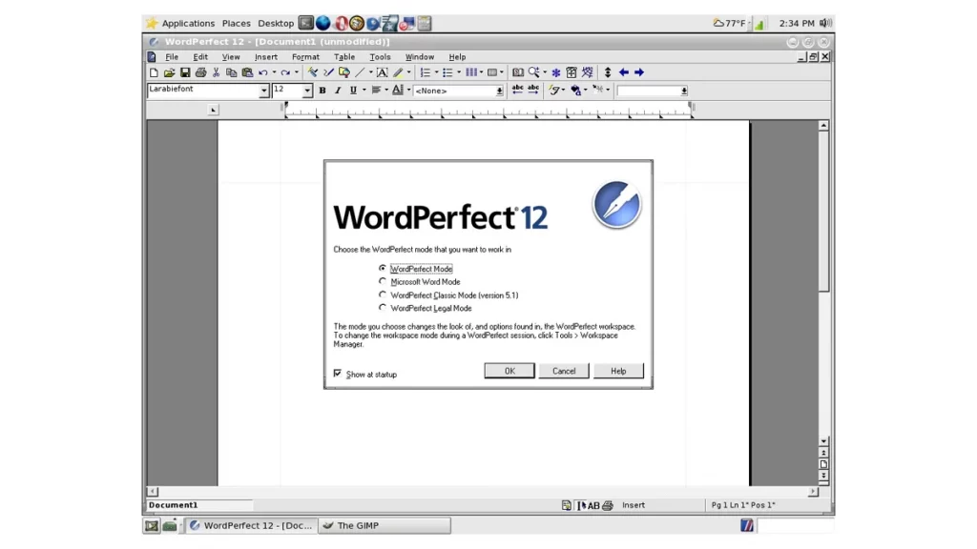Toggle Bold formatting

click(x=322, y=91)
